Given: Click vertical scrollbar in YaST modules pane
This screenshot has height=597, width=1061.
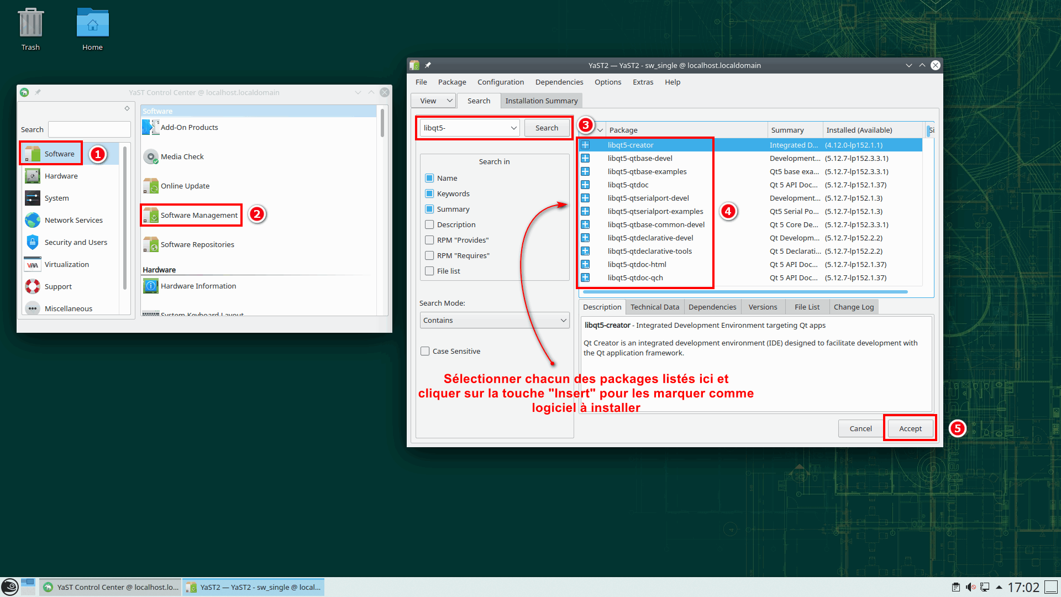Looking at the screenshot, I should tap(382, 123).
